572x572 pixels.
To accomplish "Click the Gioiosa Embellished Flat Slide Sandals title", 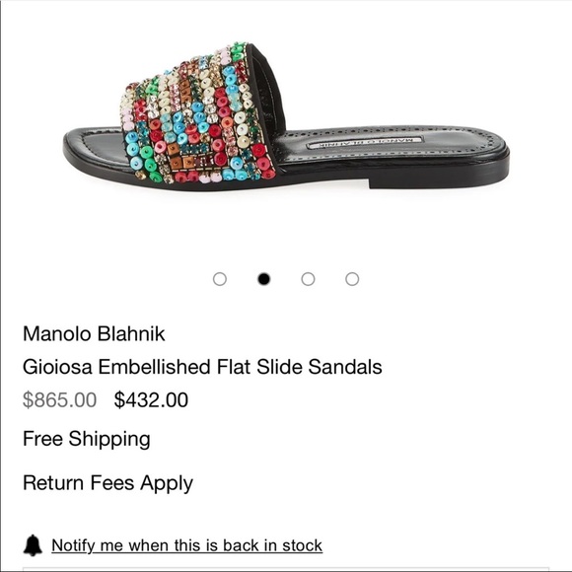I will [x=202, y=367].
